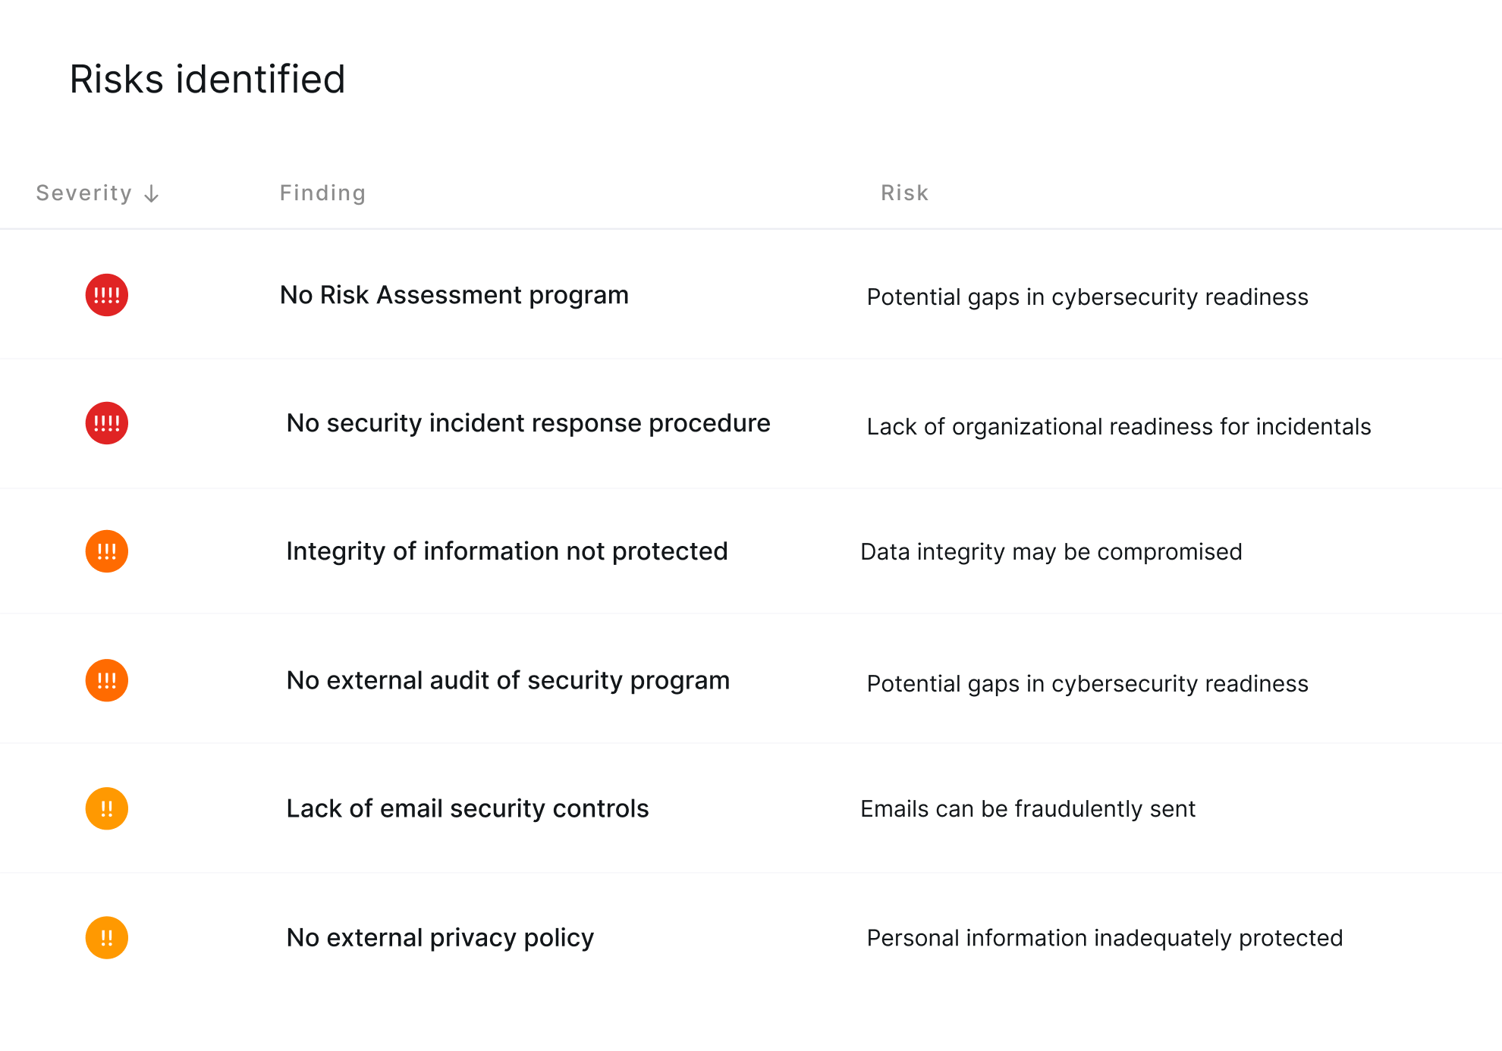This screenshot has height=1051, width=1502.
Task: Sort table by Severity column header
Action: click(x=84, y=193)
